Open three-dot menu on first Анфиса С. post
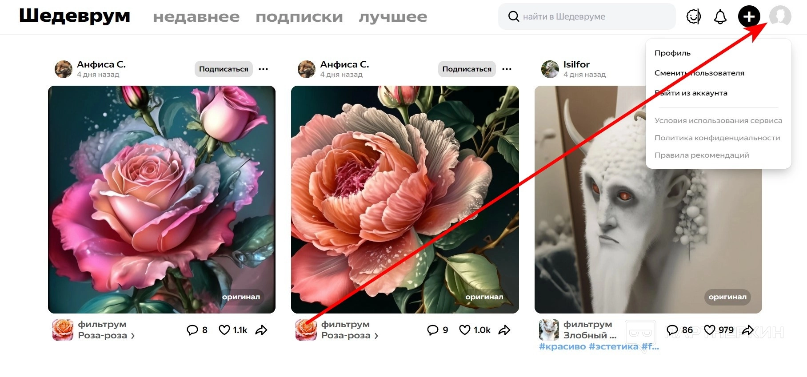The image size is (807, 377). (x=264, y=69)
